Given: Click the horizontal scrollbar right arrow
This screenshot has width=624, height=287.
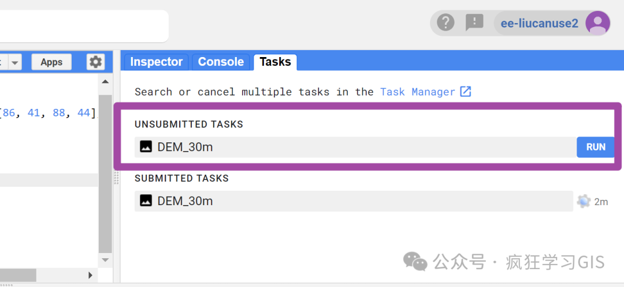Looking at the screenshot, I should pyautogui.click(x=90, y=275).
